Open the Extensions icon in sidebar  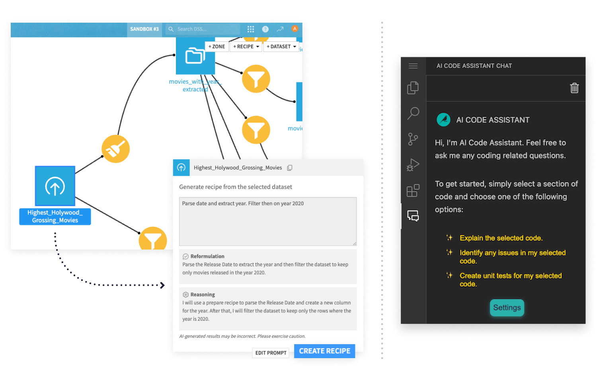tap(413, 190)
